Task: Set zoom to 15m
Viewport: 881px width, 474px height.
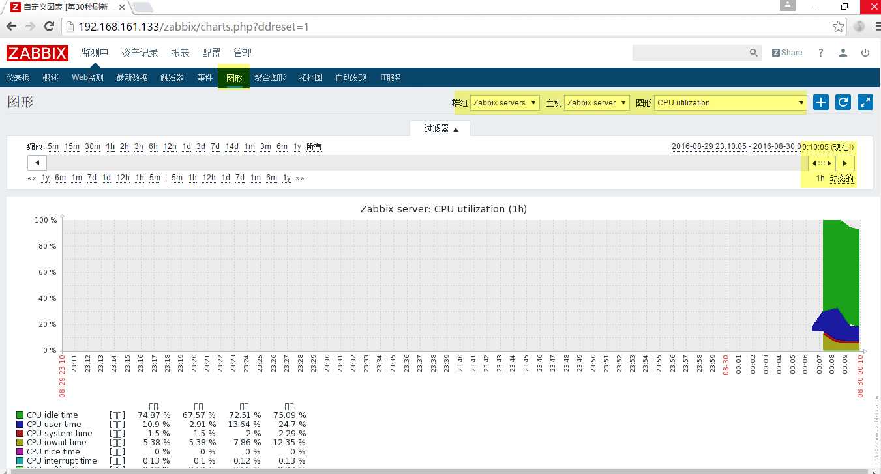Action: coord(72,146)
